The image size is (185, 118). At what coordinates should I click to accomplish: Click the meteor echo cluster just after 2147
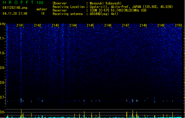tap(133, 101)
